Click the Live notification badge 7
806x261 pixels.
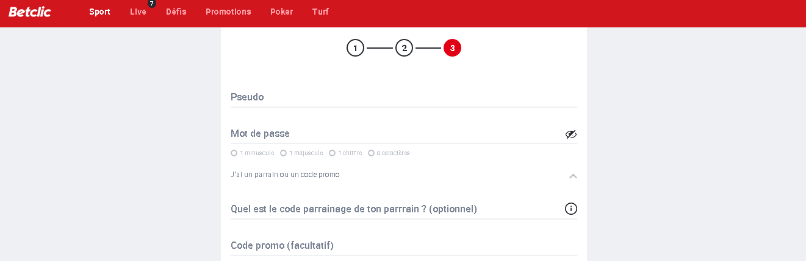(x=152, y=4)
